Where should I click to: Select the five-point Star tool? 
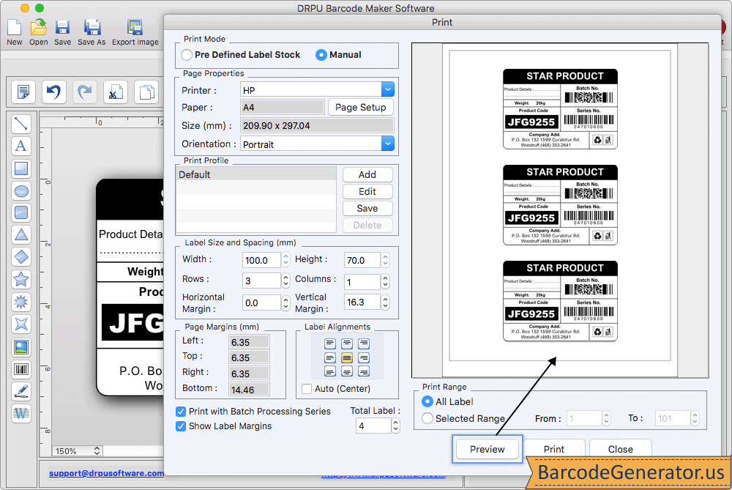(21, 279)
